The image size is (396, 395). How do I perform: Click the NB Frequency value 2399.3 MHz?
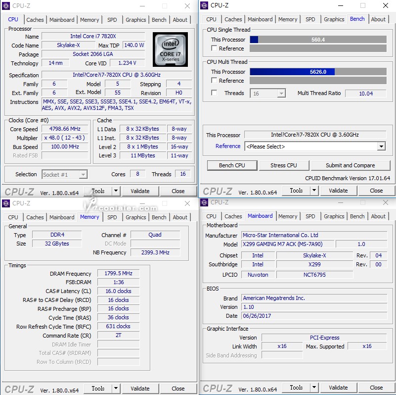155,252
